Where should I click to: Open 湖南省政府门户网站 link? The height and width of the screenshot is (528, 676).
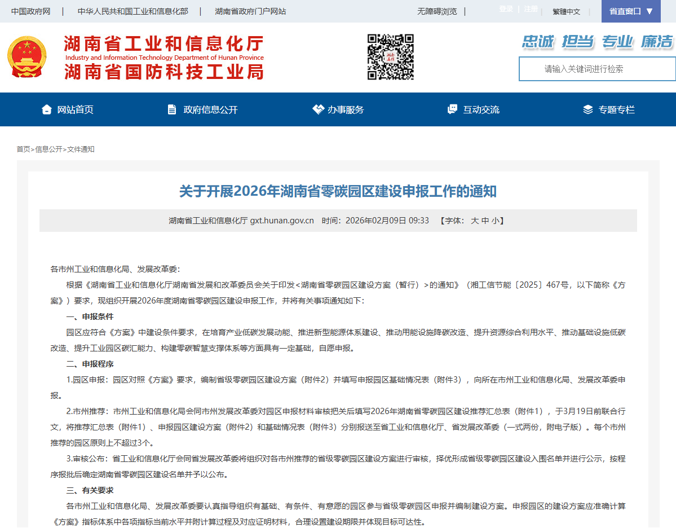click(250, 11)
